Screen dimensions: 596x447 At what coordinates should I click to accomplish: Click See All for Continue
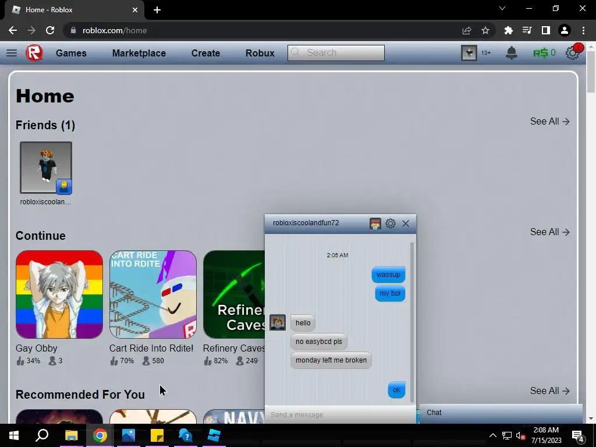pos(549,232)
